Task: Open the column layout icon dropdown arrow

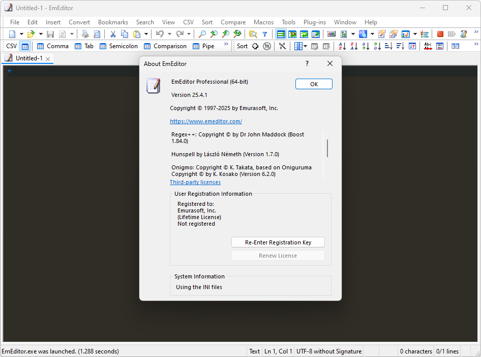Action: [x=306, y=46]
